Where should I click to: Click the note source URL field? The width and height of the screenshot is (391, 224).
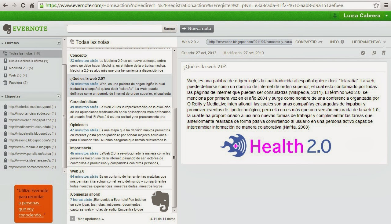(249, 42)
